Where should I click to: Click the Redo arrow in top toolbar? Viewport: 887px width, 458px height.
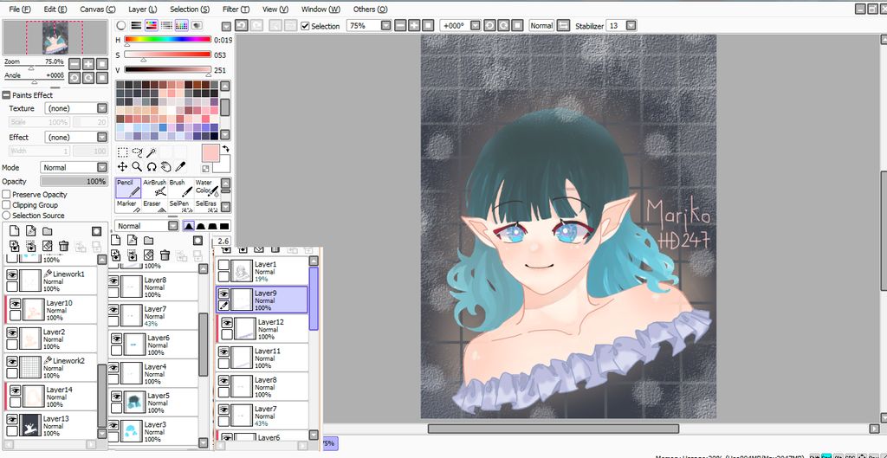pyautogui.click(x=256, y=25)
